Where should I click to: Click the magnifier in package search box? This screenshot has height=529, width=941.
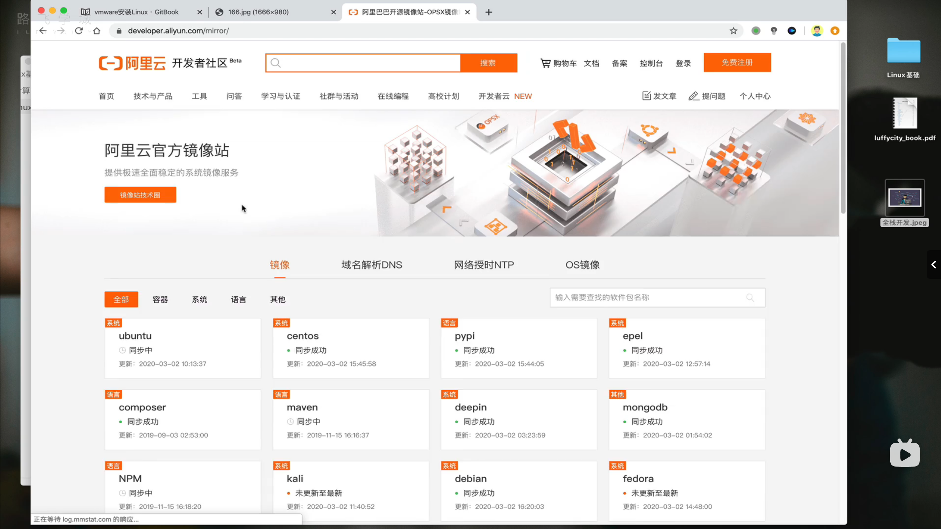(750, 298)
